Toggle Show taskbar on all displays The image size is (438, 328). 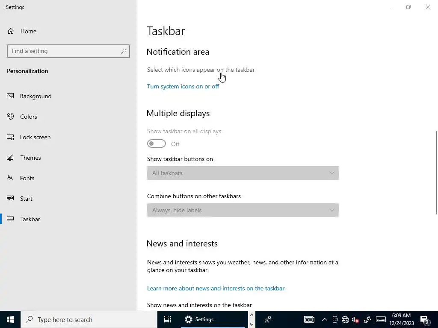(x=157, y=143)
